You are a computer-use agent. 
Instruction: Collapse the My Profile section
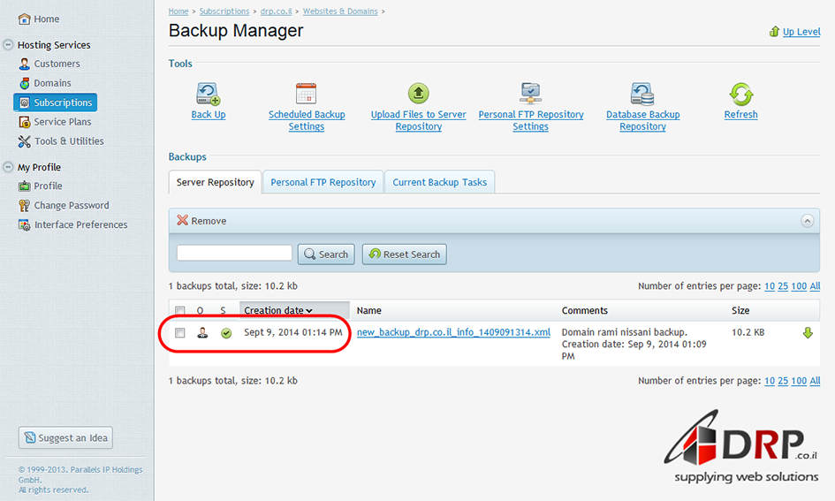(x=8, y=167)
